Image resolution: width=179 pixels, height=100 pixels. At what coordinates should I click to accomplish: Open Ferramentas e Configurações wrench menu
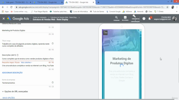[135, 19]
